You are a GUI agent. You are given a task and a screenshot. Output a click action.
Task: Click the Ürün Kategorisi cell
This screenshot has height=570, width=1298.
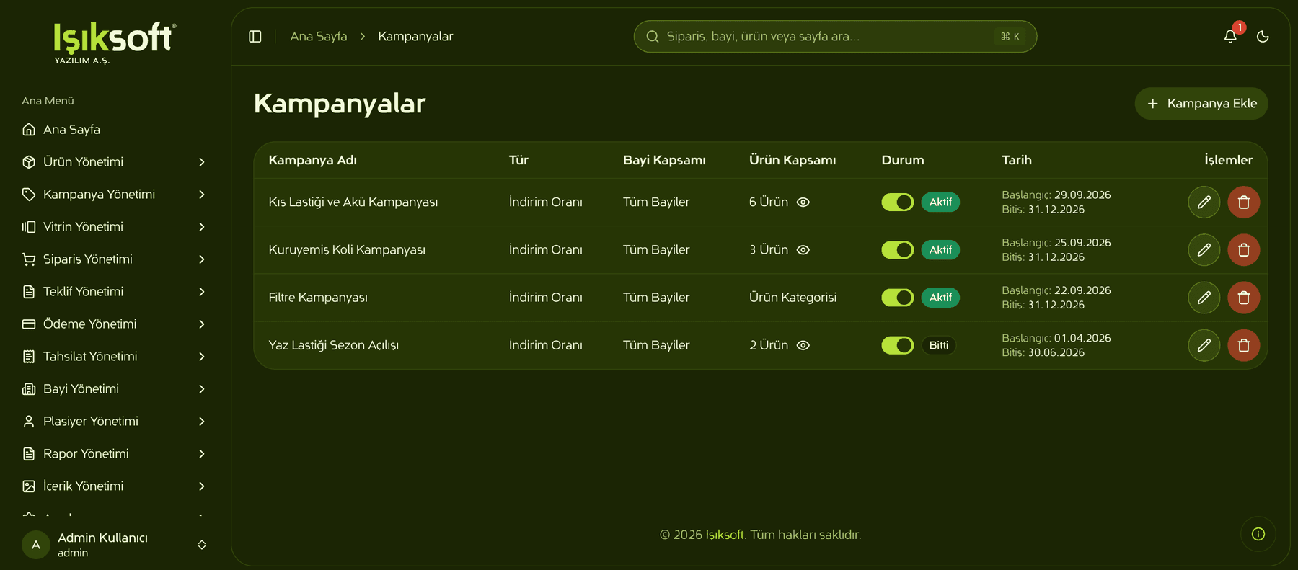793,298
